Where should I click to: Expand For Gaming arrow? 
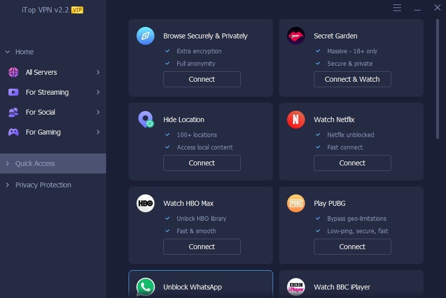(98, 132)
